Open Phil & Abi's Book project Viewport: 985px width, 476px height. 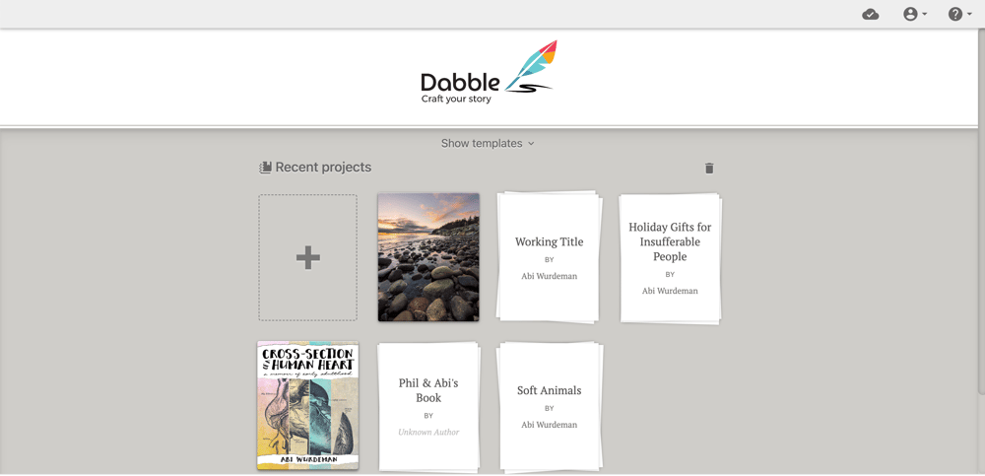pos(428,407)
